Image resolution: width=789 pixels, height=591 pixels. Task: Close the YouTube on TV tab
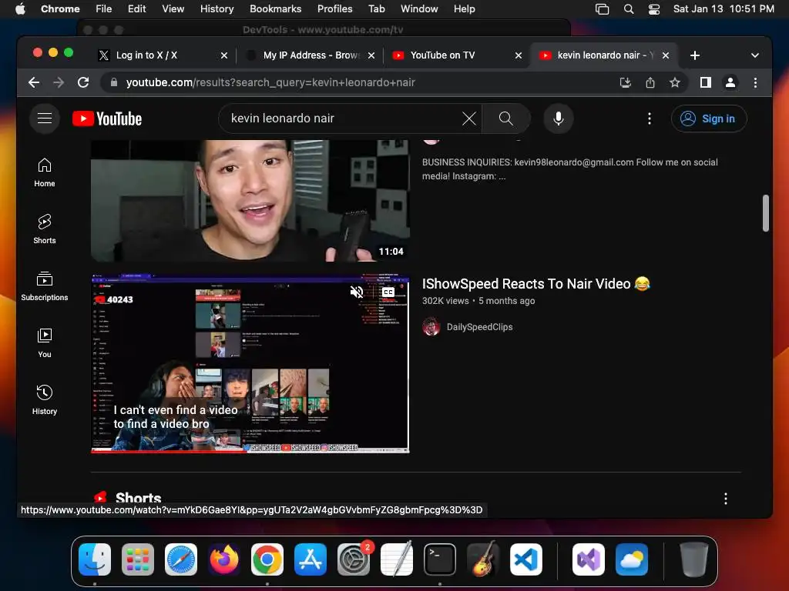click(519, 55)
